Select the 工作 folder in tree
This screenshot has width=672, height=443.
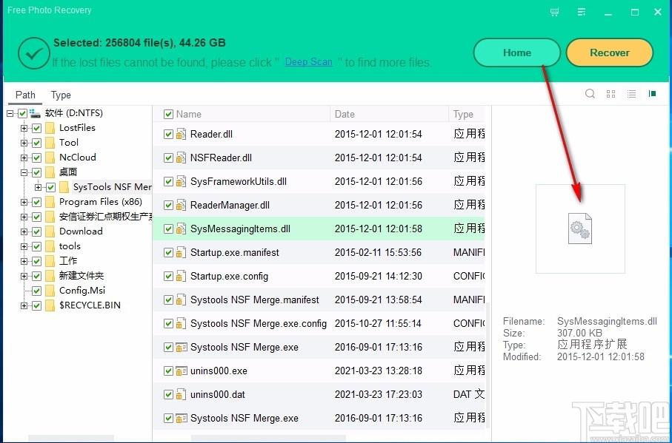pyautogui.click(x=68, y=261)
